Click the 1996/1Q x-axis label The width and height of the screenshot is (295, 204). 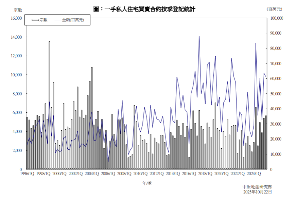(x=27, y=173)
